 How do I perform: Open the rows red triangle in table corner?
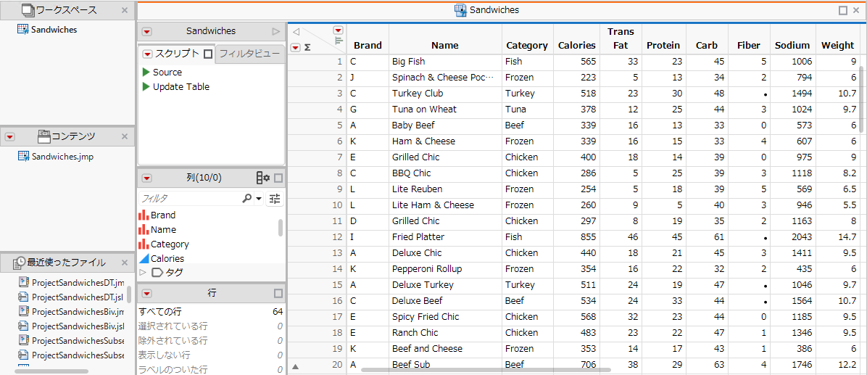tap(295, 48)
